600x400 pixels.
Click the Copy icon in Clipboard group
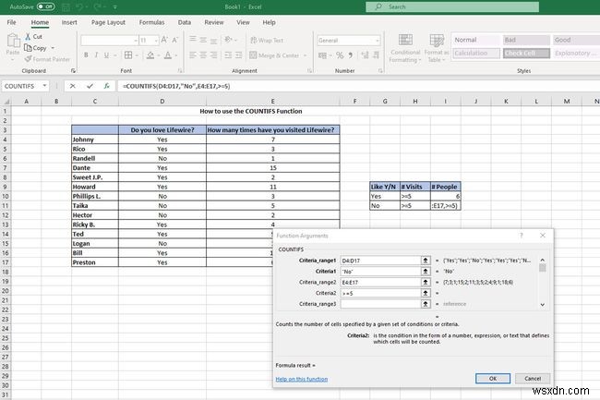(x=28, y=48)
